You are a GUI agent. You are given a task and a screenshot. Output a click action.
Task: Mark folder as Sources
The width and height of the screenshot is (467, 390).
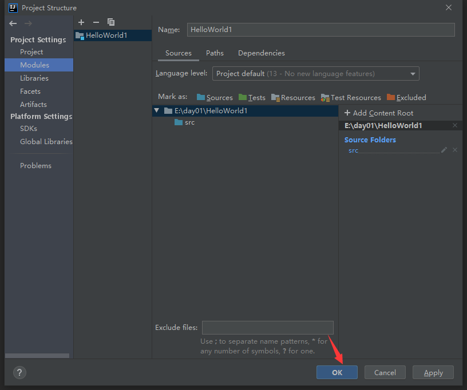coord(215,98)
